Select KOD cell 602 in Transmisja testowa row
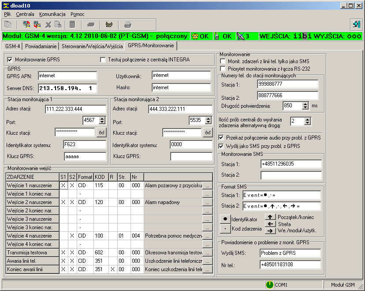The width and height of the screenshot is (365, 291). pos(101,253)
